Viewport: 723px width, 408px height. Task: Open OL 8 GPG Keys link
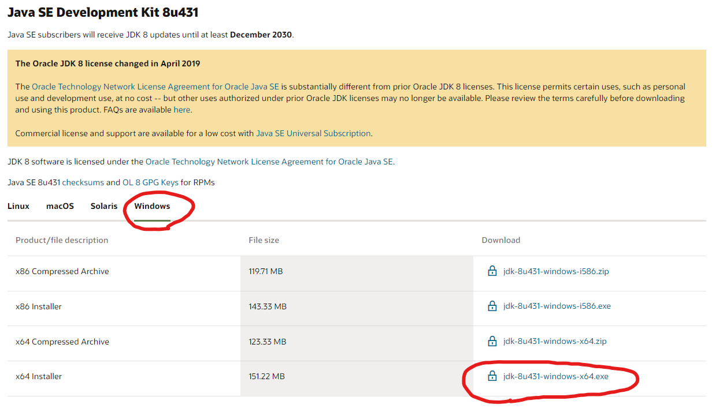point(150,182)
